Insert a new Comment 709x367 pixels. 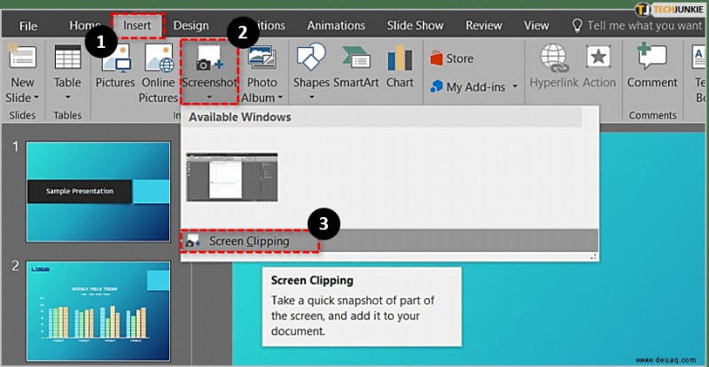pos(652,66)
